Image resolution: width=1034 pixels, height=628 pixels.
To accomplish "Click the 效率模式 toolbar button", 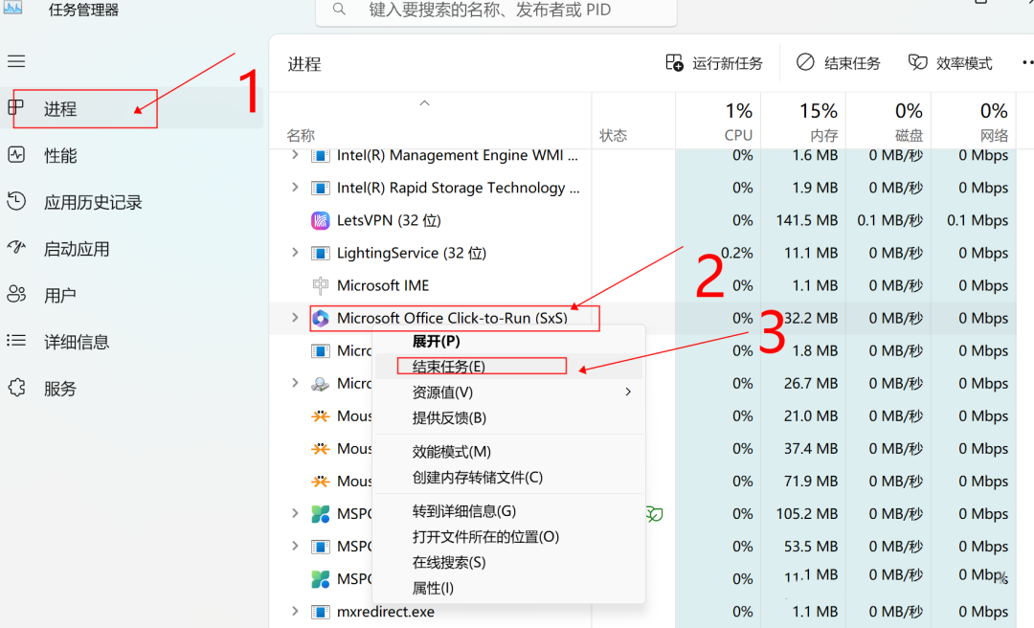I will coord(951,63).
